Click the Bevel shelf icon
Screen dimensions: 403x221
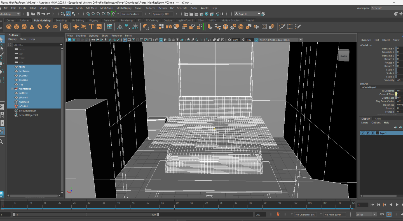[x=226, y=27]
